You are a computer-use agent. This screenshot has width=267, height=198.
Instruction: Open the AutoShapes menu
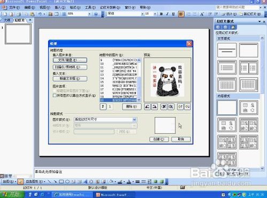click(35, 181)
